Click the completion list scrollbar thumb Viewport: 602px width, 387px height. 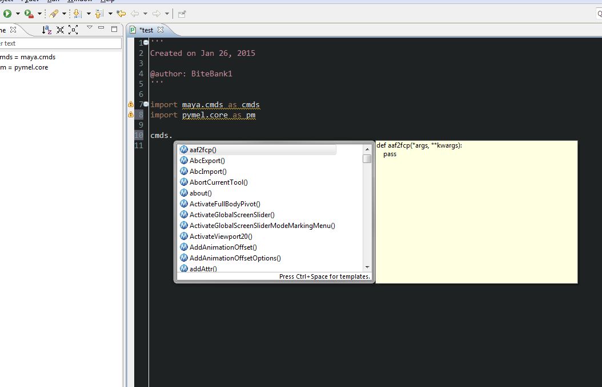coord(367,158)
